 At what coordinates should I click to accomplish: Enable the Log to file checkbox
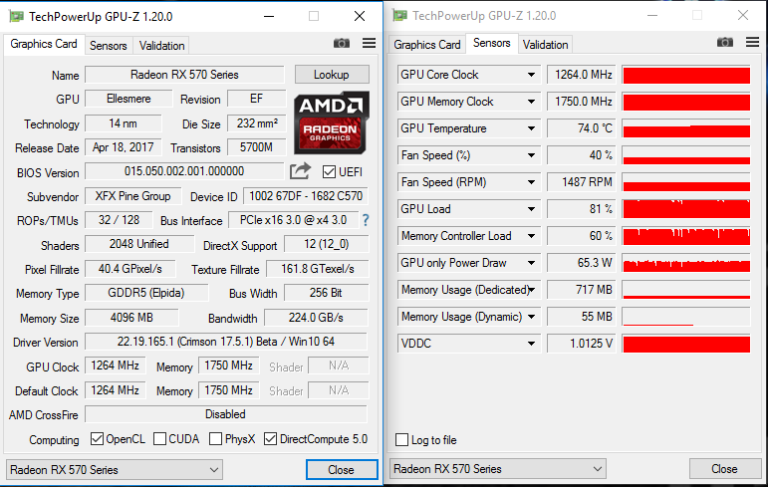coord(401,440)
